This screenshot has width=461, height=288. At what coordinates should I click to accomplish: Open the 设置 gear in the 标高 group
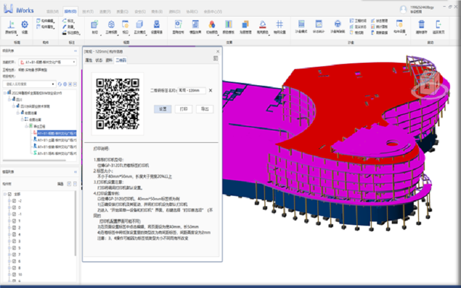tap(25, 26)
